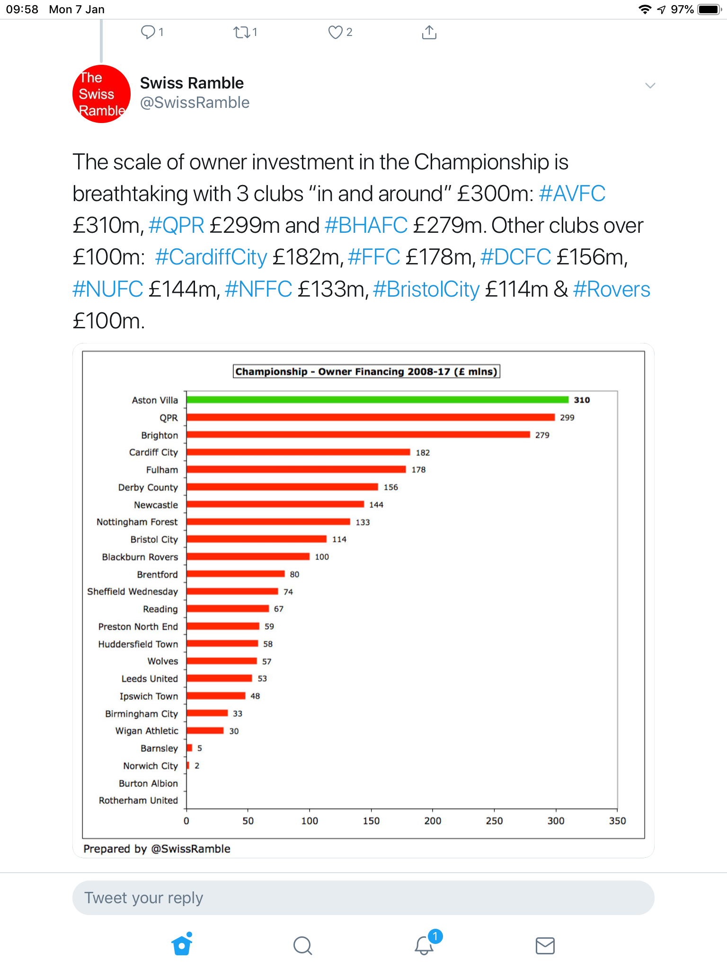Tap the share upload icon
727x969 pixels.
click(x=429, y=32)
